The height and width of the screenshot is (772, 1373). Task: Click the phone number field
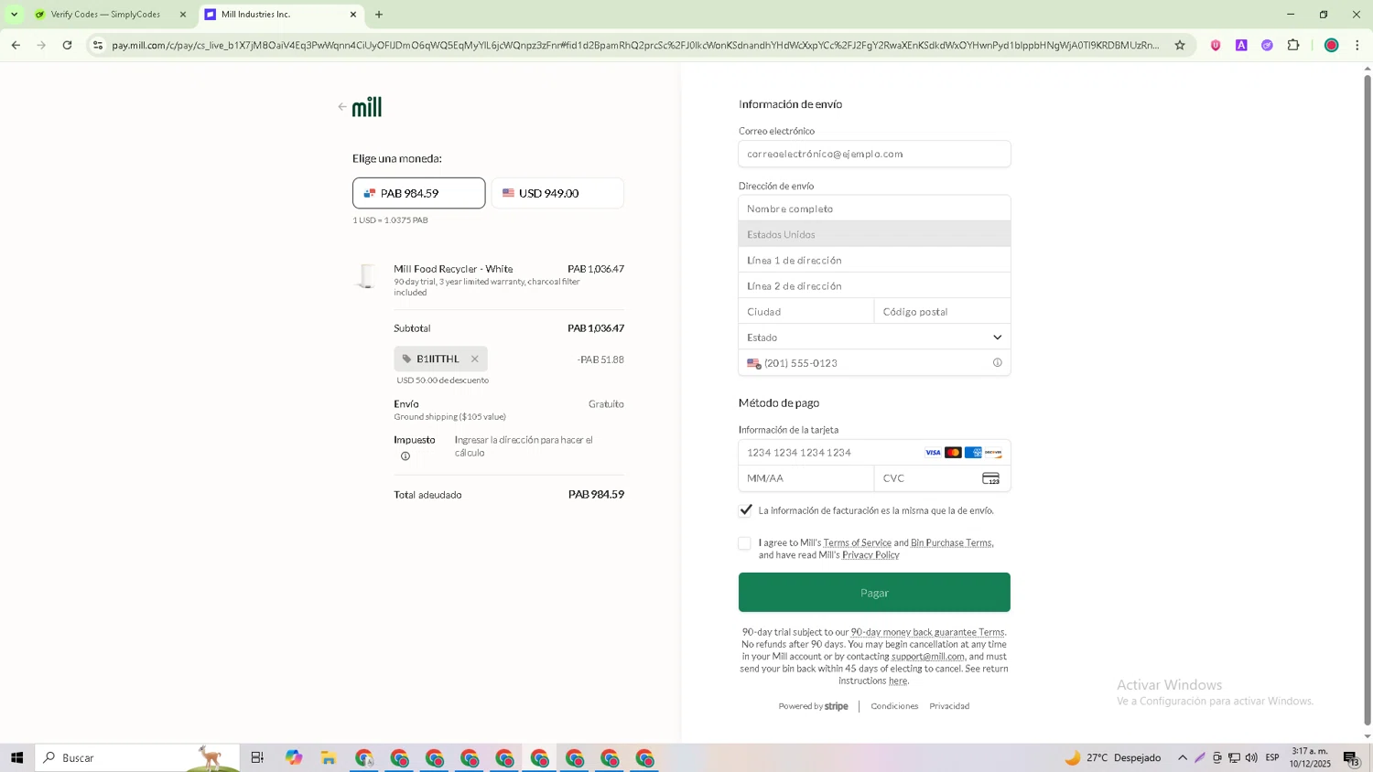click(876, 363)
